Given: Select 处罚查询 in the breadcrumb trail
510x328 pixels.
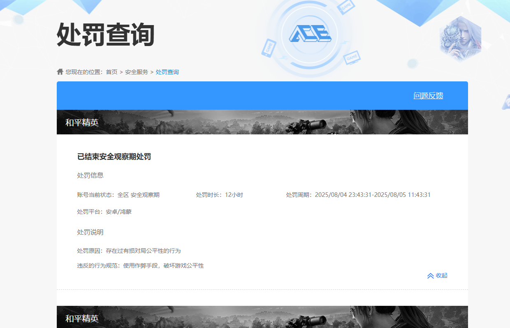Looking at the screenshot, I should 167,72.
